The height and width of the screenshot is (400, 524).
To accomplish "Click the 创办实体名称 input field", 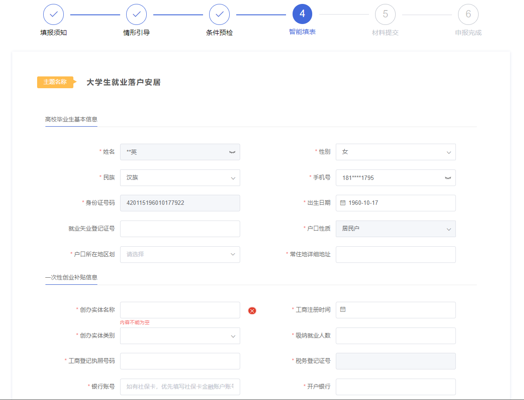I will point(180,310).
